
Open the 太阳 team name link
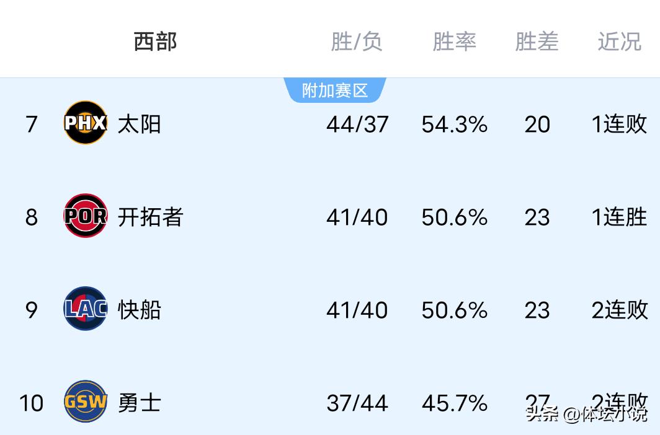(x=140, y=124)
